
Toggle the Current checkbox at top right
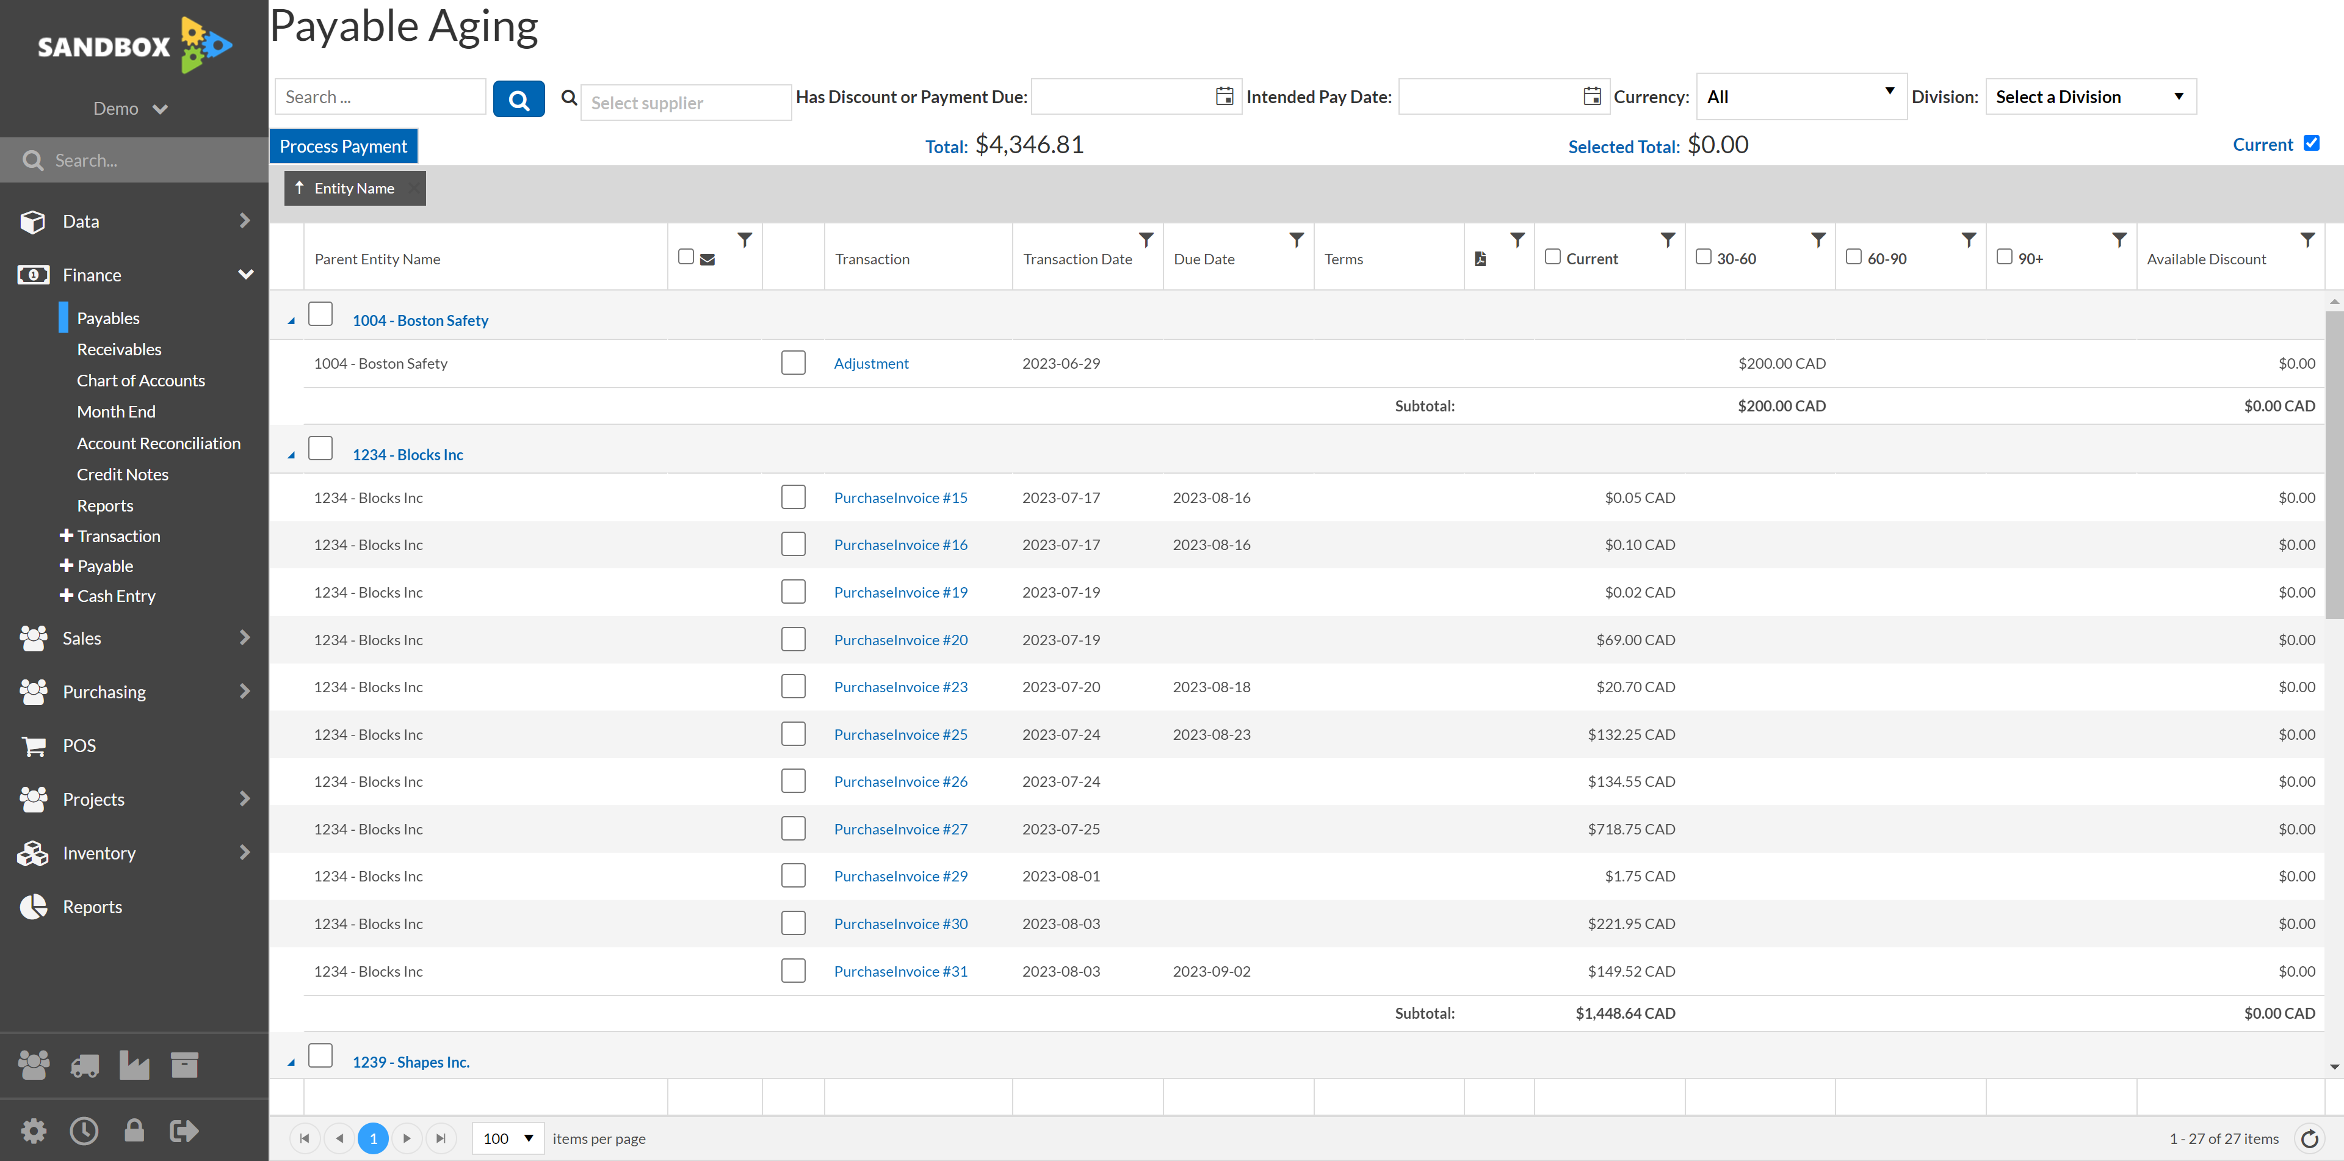(x=2311, y=143)
